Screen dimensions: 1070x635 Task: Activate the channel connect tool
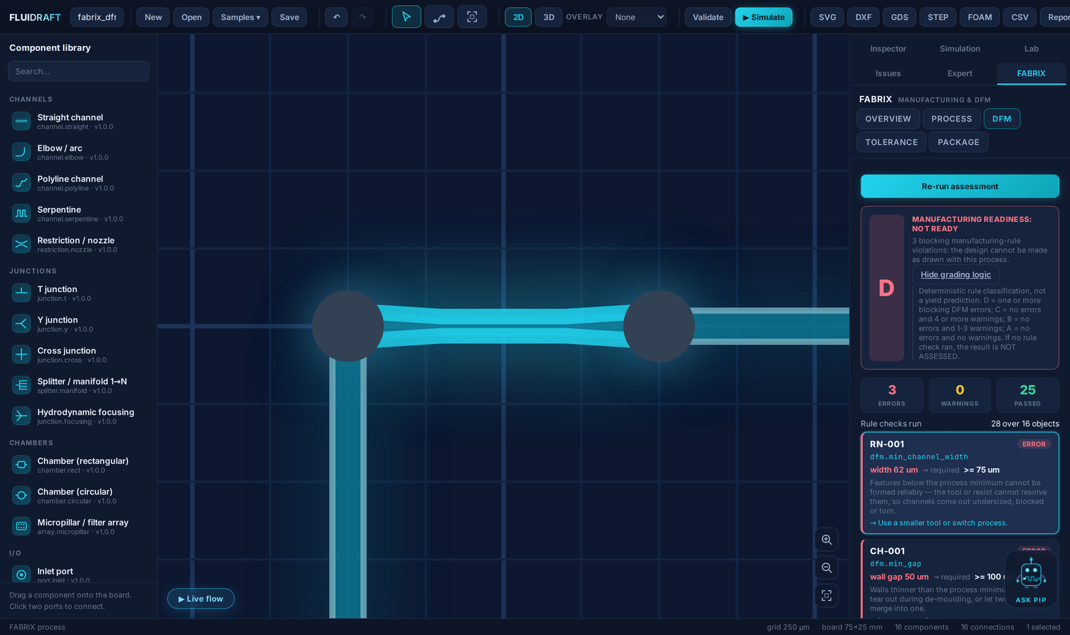(439, 17)
